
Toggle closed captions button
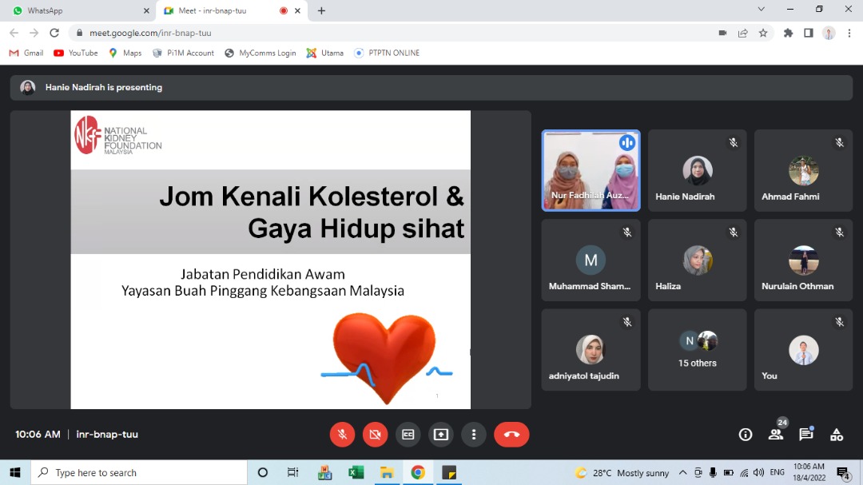tap(408, 435)
